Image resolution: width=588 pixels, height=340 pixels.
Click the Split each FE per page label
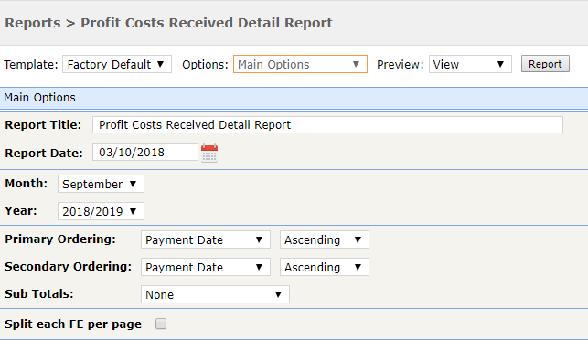tap(73, 324)
